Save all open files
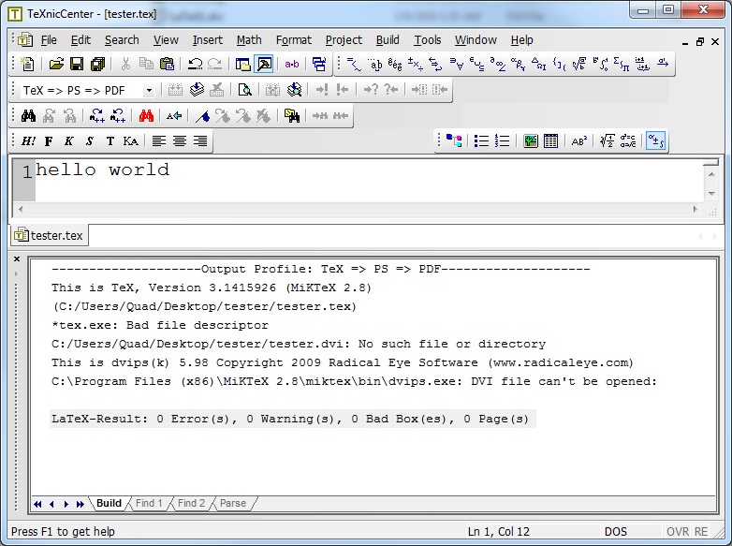Screen dimensions: 732x546 coord(97,64)
